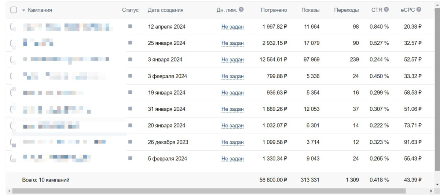Select spent amount 799.88 ₽
The height and width of the screenshot is (195, 440).
pos(277,76)
